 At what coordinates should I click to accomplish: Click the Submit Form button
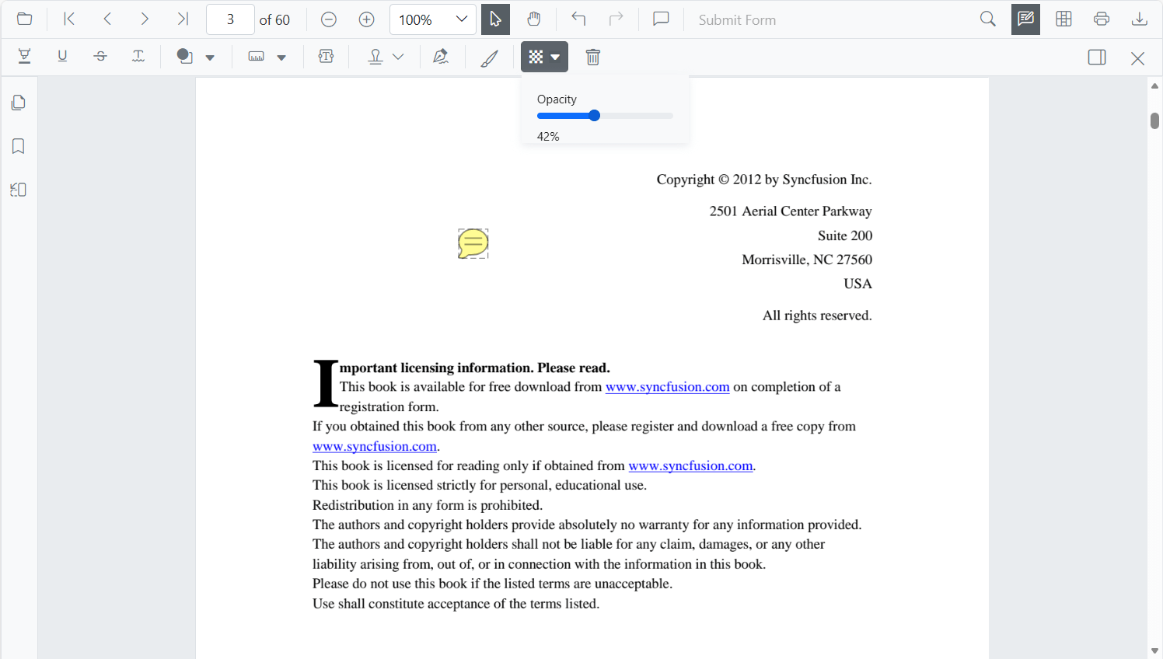tap(735, 19)
